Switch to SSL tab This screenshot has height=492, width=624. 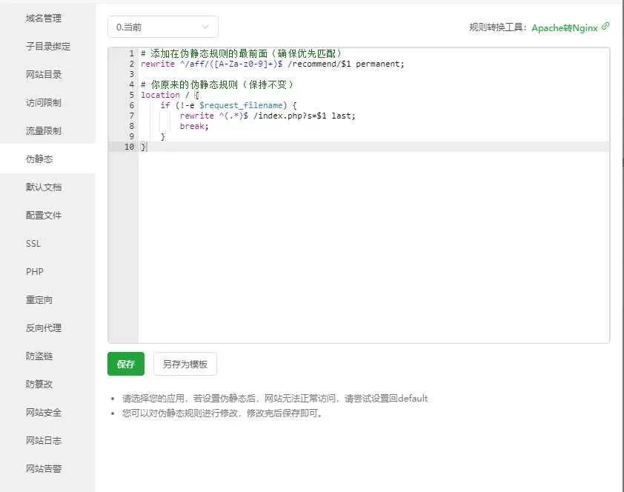coord(33,244)
